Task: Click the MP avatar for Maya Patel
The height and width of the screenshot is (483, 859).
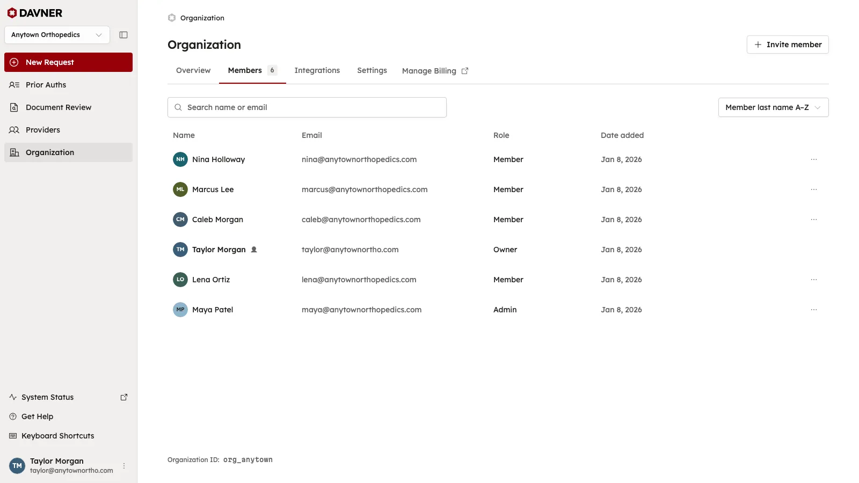Action: [x=180, y=310]
